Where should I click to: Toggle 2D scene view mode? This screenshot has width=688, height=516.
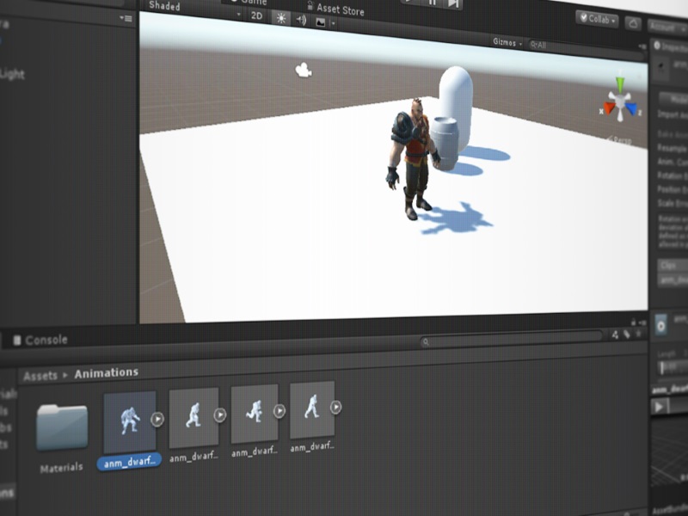[256, 15]
